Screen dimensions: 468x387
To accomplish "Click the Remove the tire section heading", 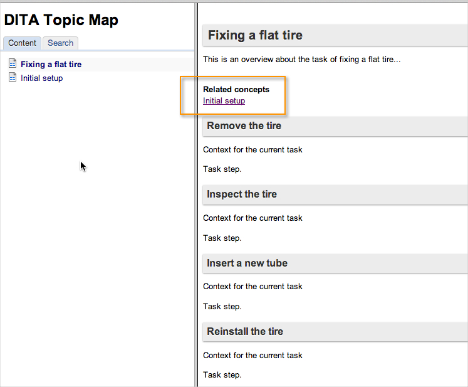I will [244, 126].
